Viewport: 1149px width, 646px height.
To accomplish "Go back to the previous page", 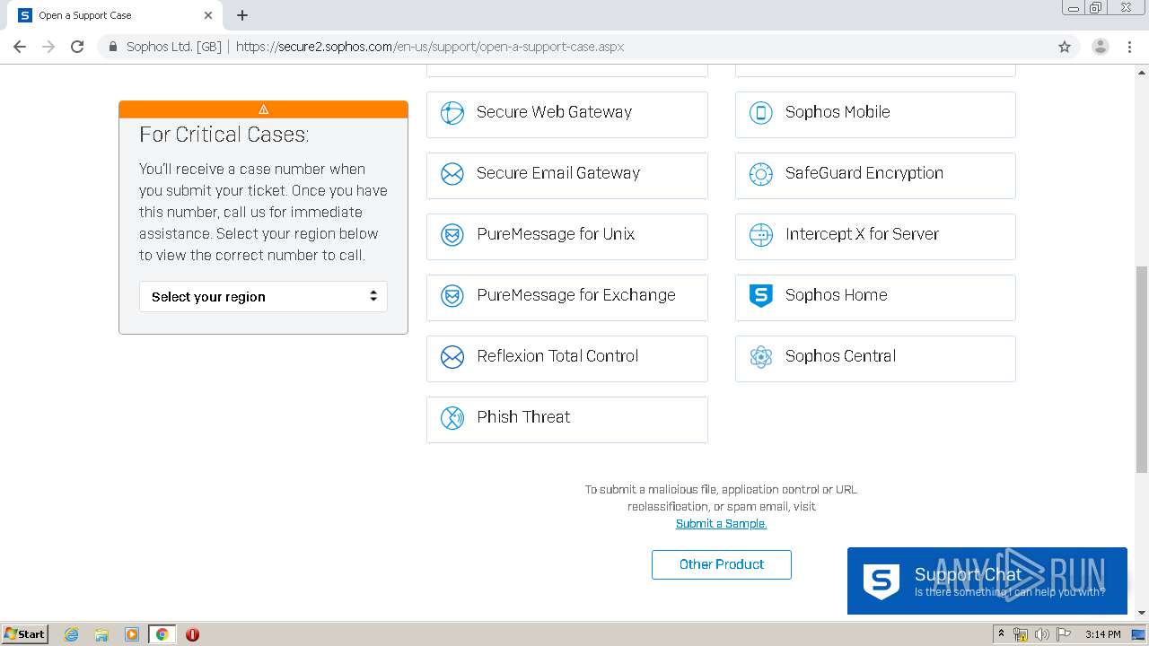I will click(x=20, y=47).
